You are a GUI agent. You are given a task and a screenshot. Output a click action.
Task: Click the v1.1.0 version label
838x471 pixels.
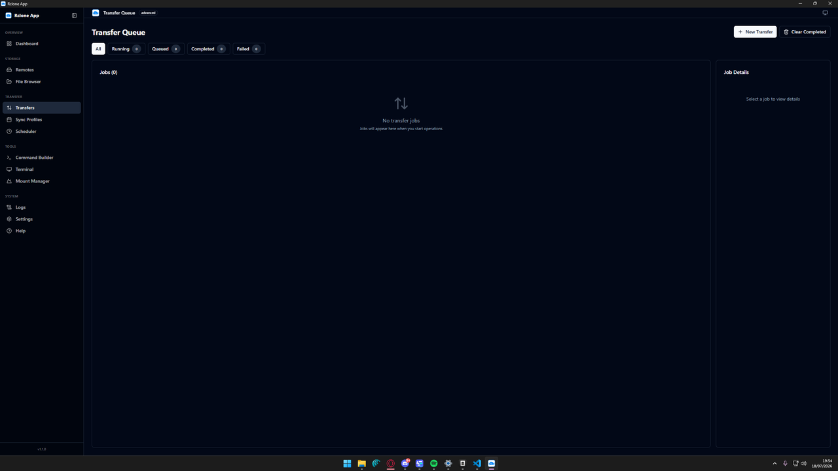click(42, 449)
